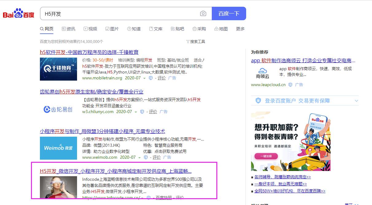
Task: Click 评价 in chilunyc.com row
Action: pos(153,112)
